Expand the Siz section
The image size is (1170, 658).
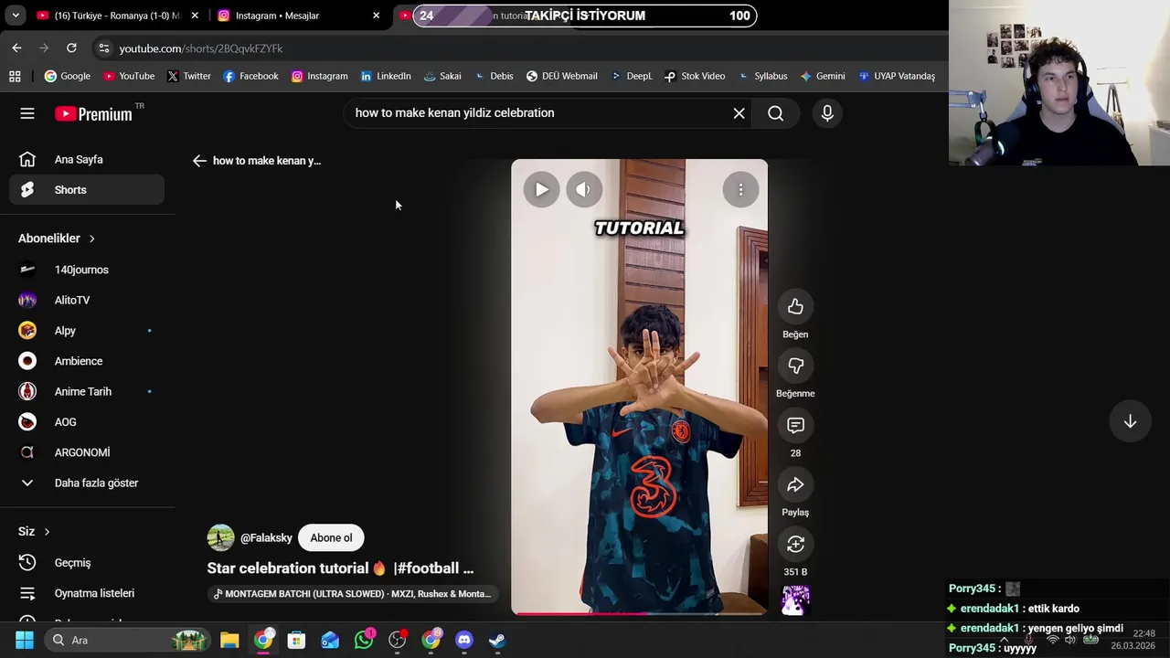tap(35, 532)
